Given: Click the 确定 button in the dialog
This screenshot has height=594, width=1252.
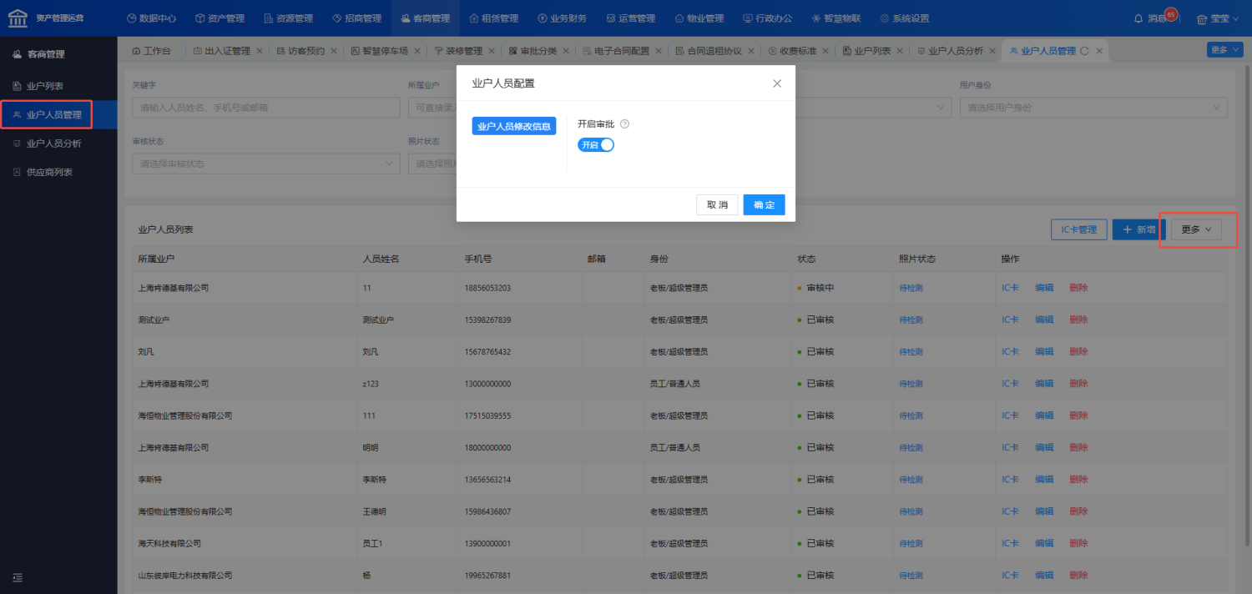Looking at the screenshot, I should 764,205.
